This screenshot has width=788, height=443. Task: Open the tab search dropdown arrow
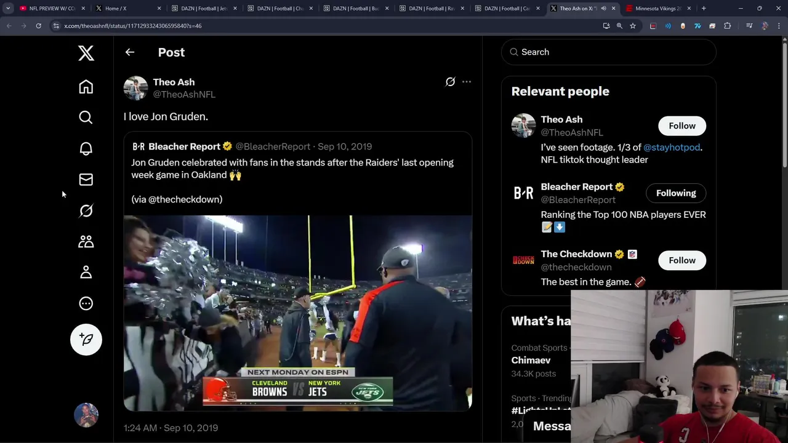[8, 9]
